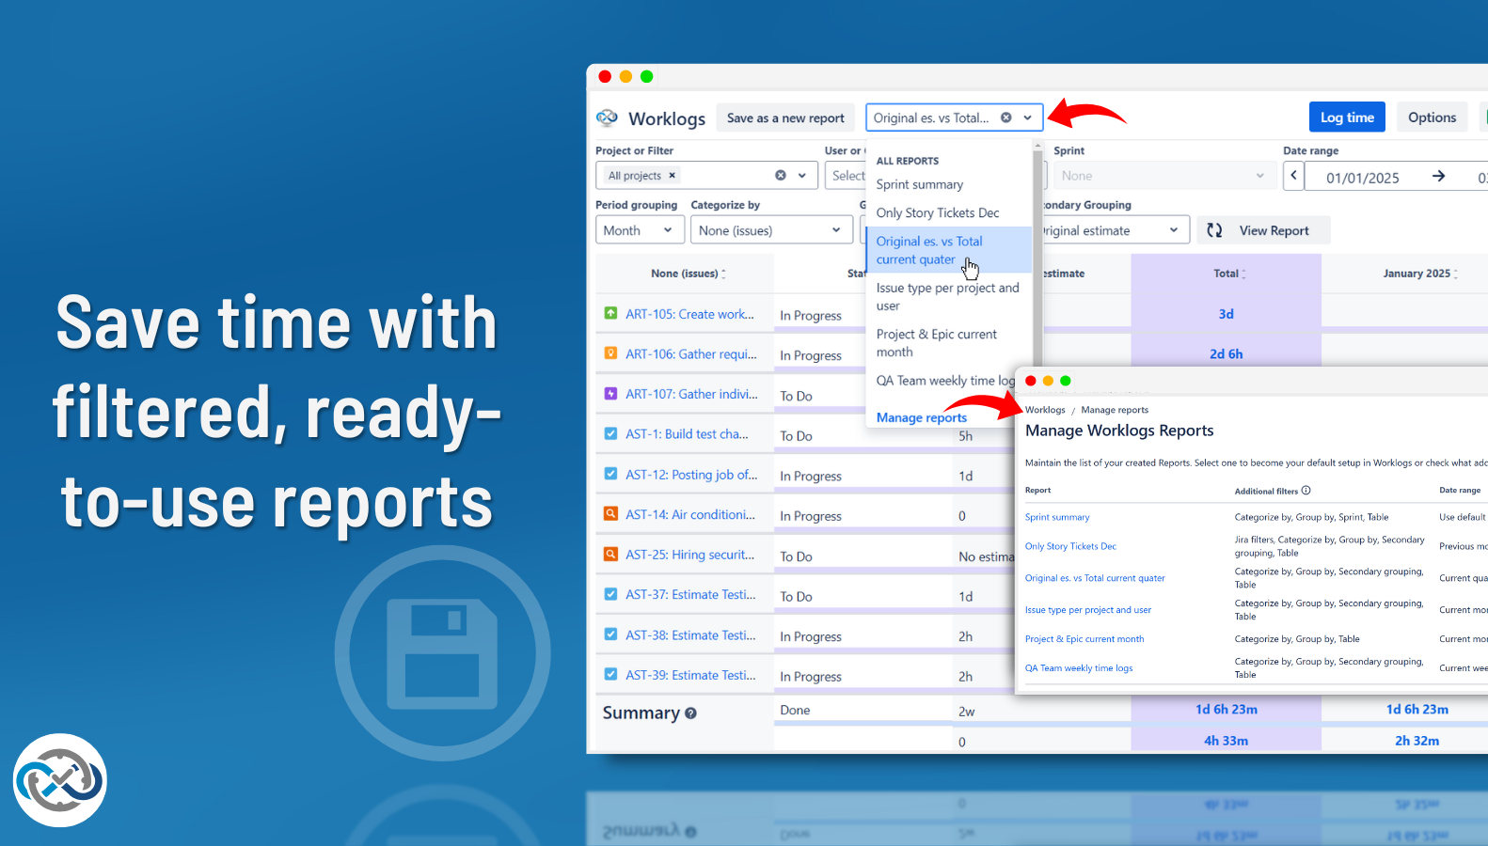This screenshot has width=1488, height=846.
Task: Select Issue type per project and user menu item
Action: pos(949,297)
